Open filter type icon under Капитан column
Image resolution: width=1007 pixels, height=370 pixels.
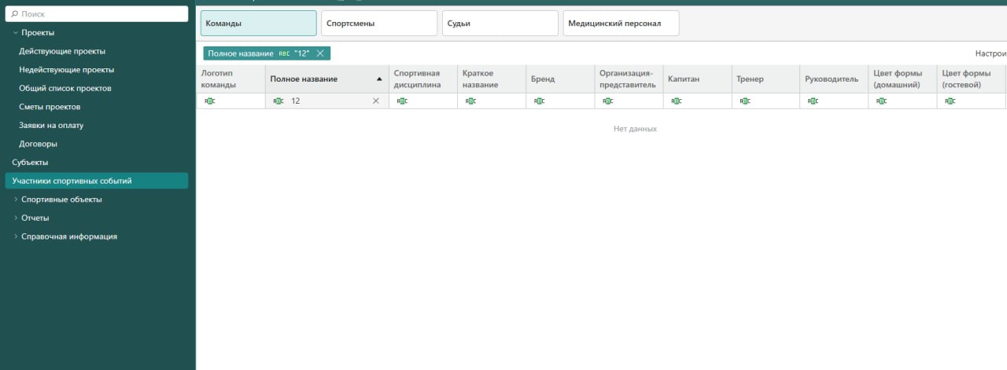pyautogui.click(x=676, y=101)
